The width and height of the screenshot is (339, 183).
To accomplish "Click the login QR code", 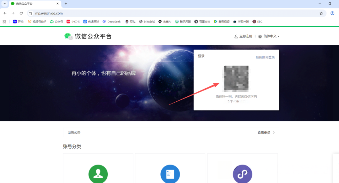I will pyautogui.click(x=236, y=79).
